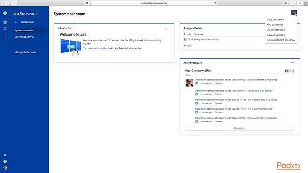
Task: Open Really important story 5 summary
Action: 207,39
